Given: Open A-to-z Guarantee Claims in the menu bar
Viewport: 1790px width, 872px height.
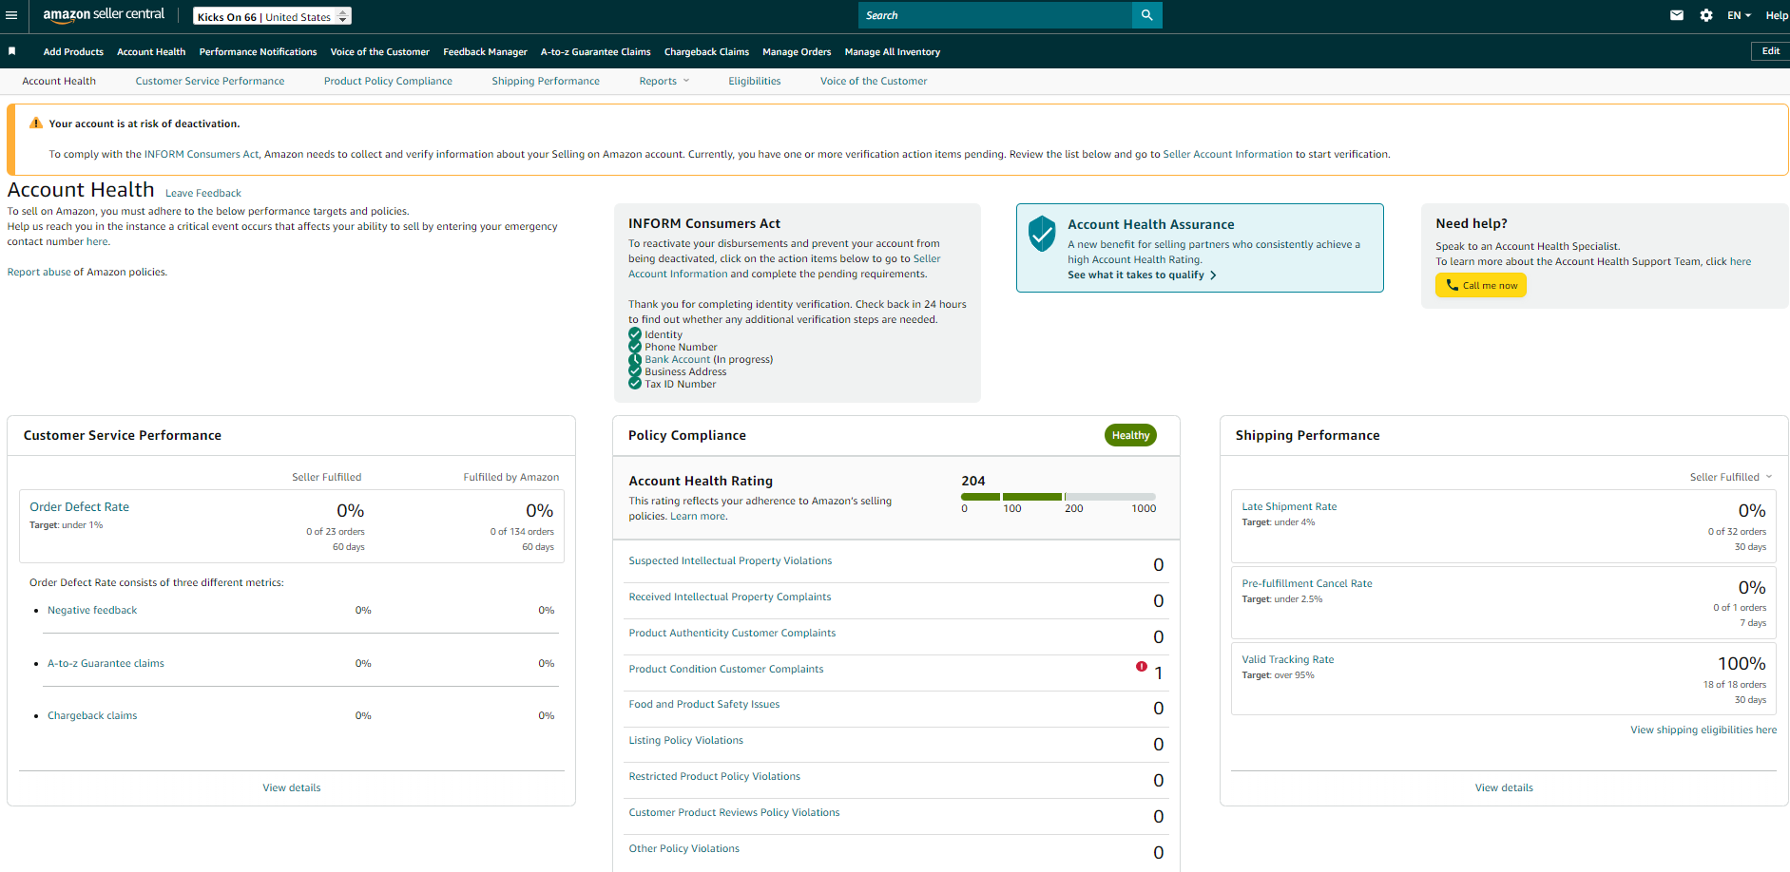Looking at the screenshot, I should coord(595,52).
